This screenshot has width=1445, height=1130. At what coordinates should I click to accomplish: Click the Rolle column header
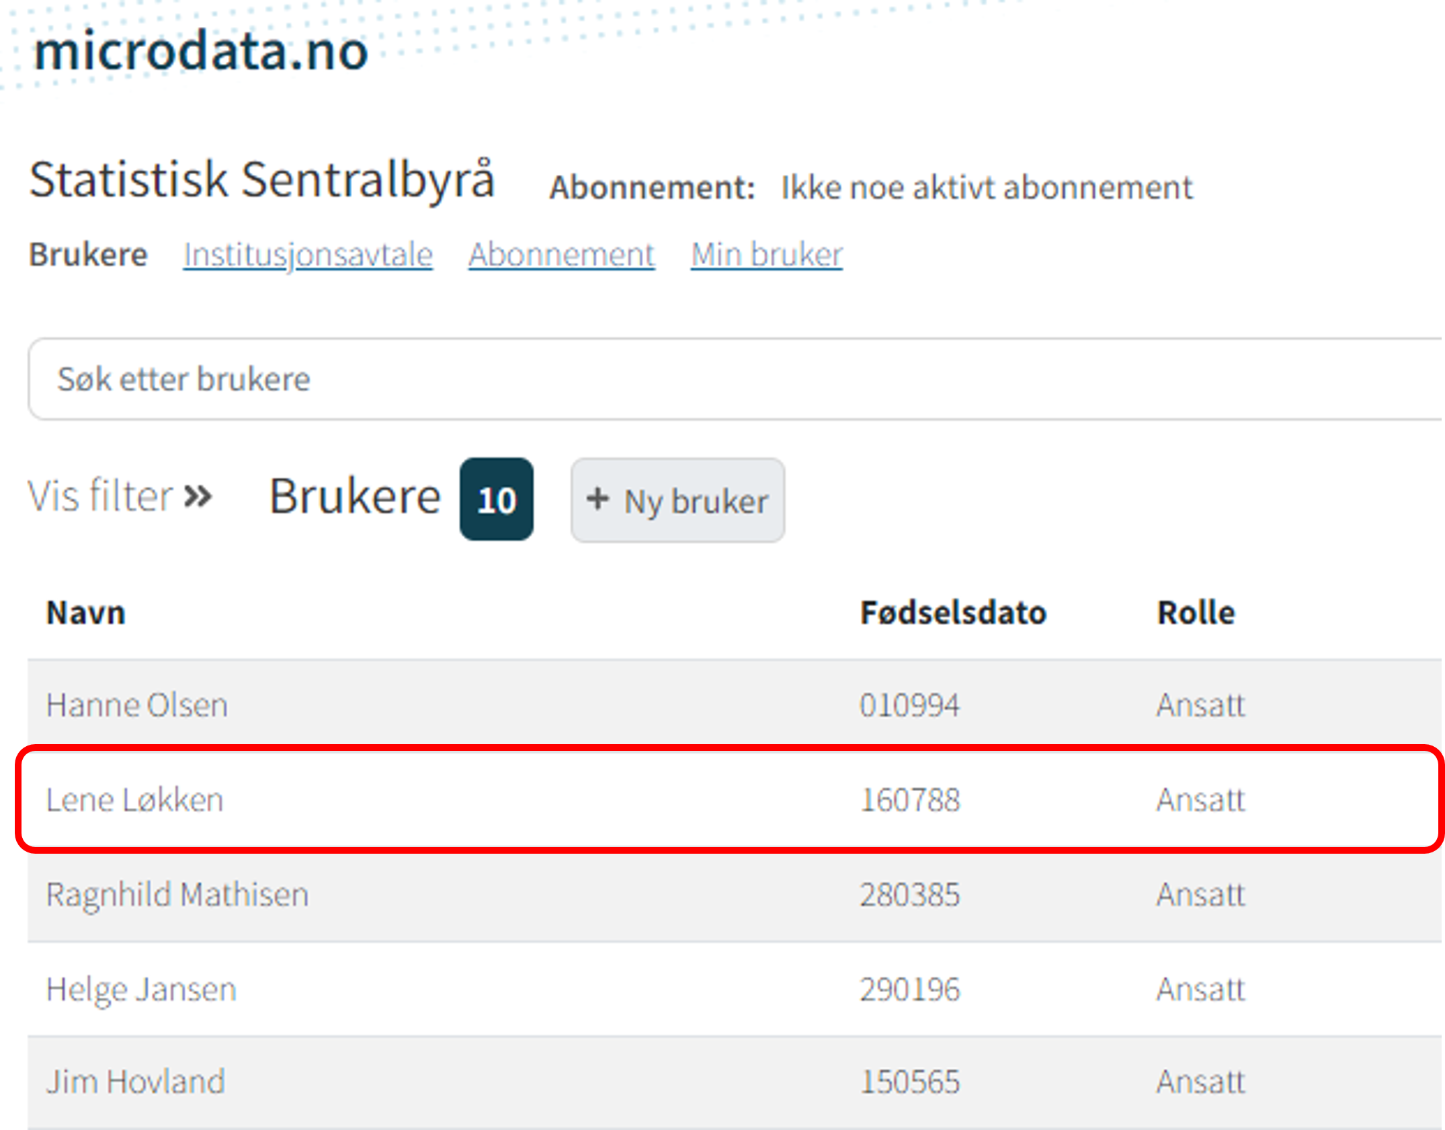pyautogui.click(x=1196, y=613)
